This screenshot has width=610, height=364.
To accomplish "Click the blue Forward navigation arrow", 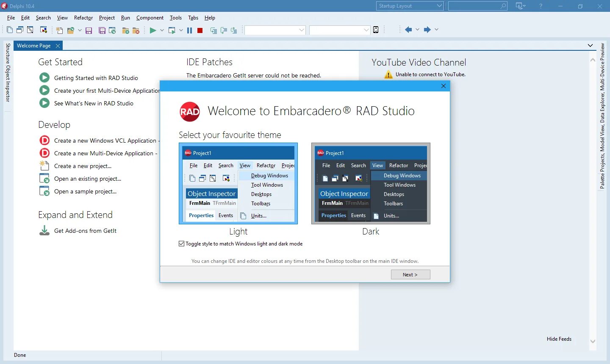I will [x=427, y=30].
